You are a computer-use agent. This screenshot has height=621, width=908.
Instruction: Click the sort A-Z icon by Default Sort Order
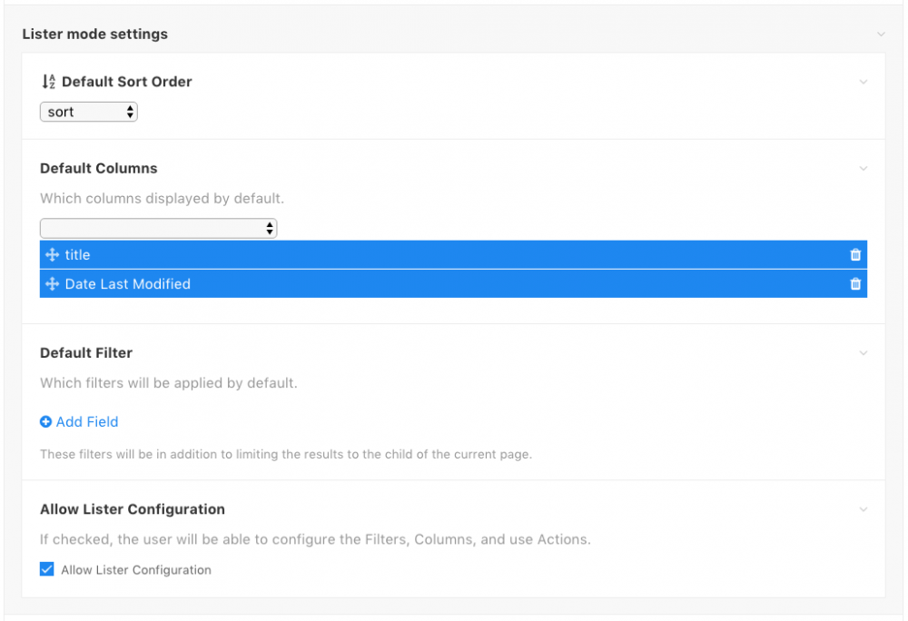49,82
